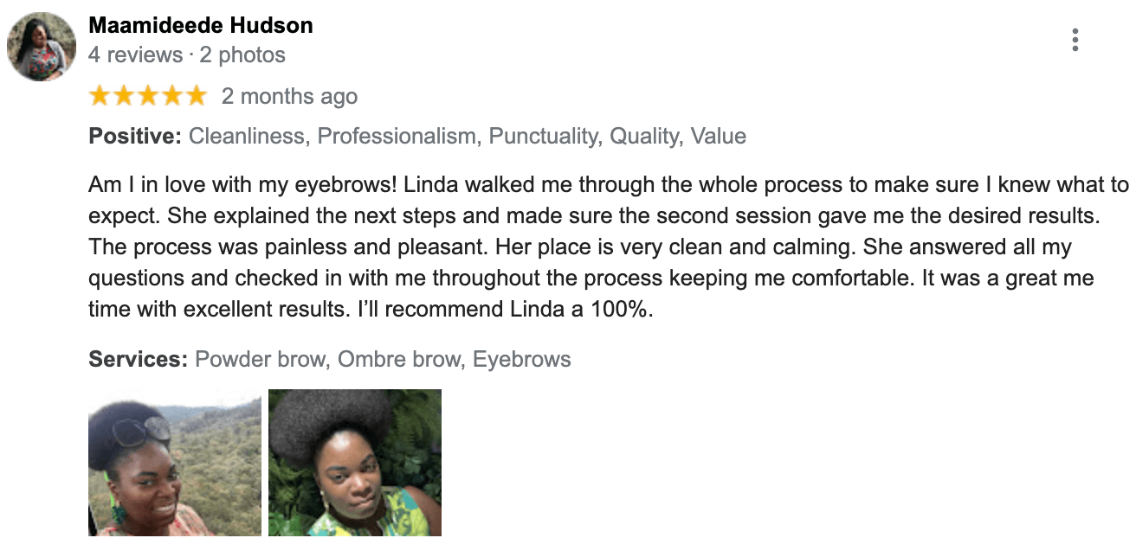Click the fifth star in the rating

(197, 96)
